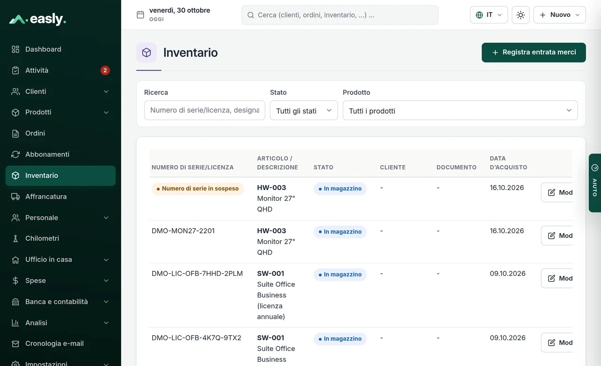
Task: Click In magazzino status of DMO-MON27-2201
Action: point(340,232)
